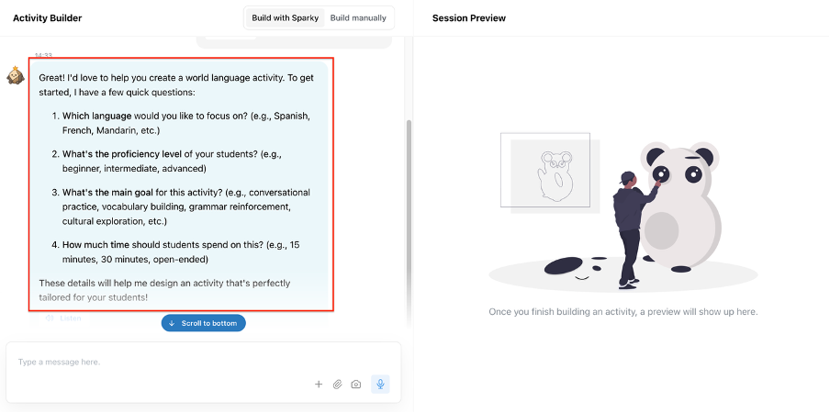Click the Activity Builder heading
The height and width of the screenshot is (413, 830).
pos(47,18)
